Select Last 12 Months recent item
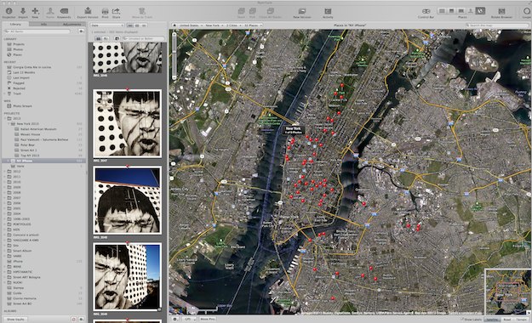Viewport: 532px width, 323px height. [24, 72]
